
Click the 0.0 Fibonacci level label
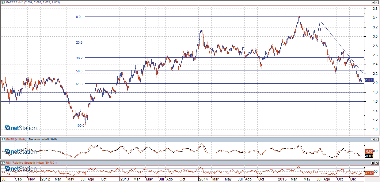click(x=78, y=17)
